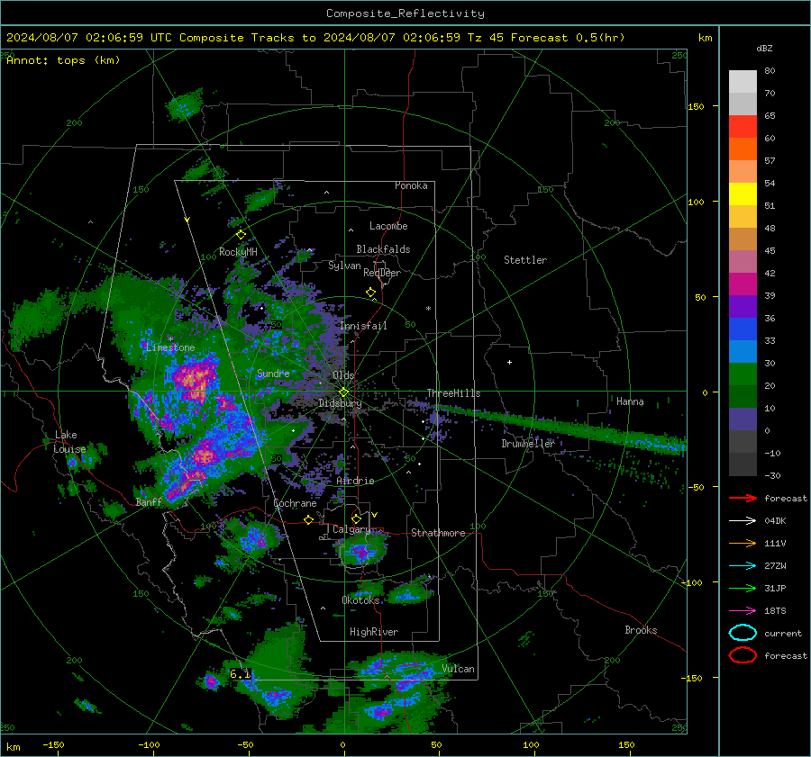The image size is (811, 757).
Task: Click the Okotoks town label
Action: pos(360,600)
